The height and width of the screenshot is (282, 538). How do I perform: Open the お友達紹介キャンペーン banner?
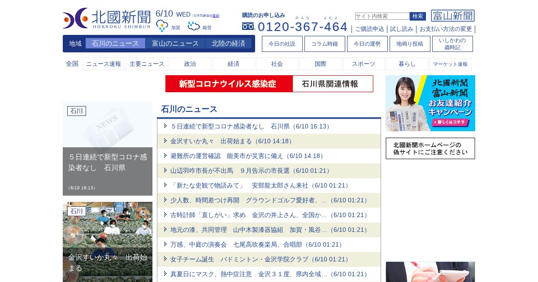point(430,103)
